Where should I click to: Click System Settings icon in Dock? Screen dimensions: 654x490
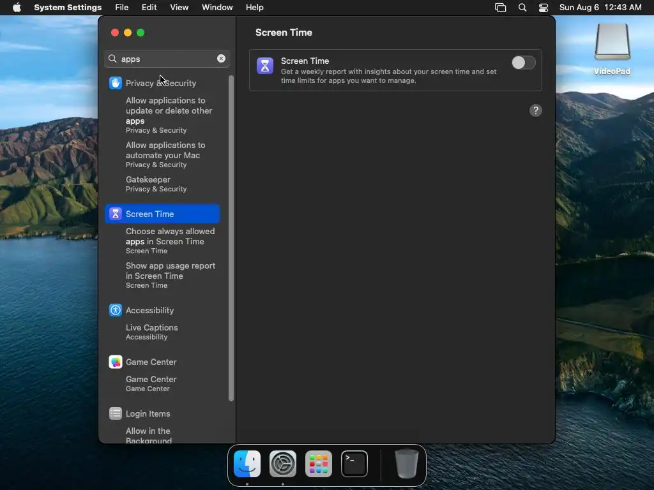click(x=283, y=464)
